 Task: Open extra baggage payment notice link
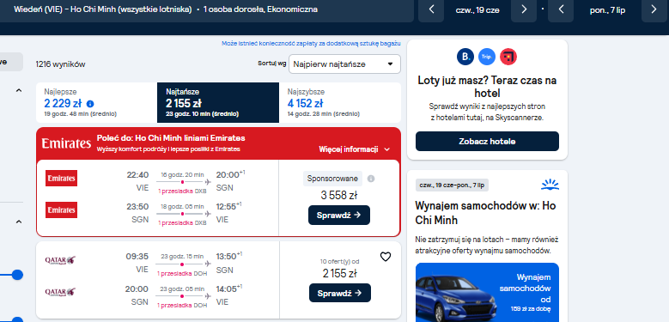click(311, 43)
